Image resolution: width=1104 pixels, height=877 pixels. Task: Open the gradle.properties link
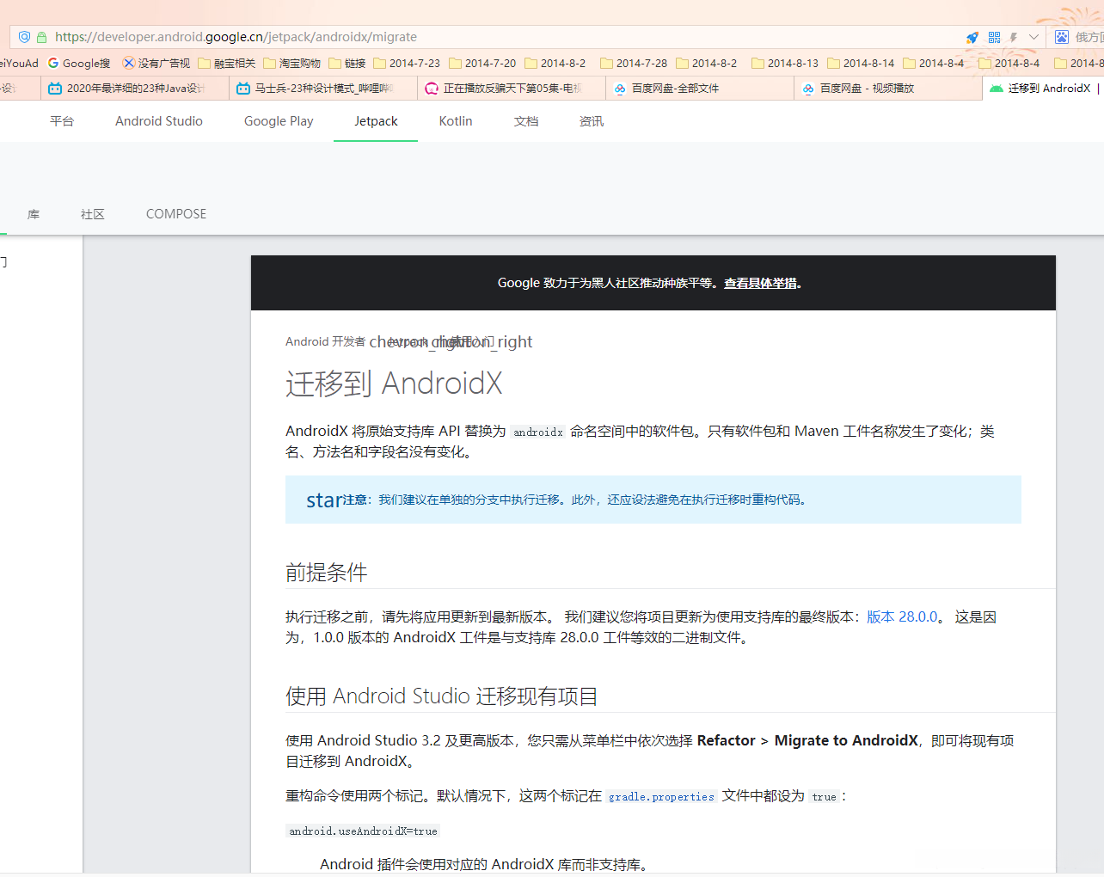coord(661,797)
